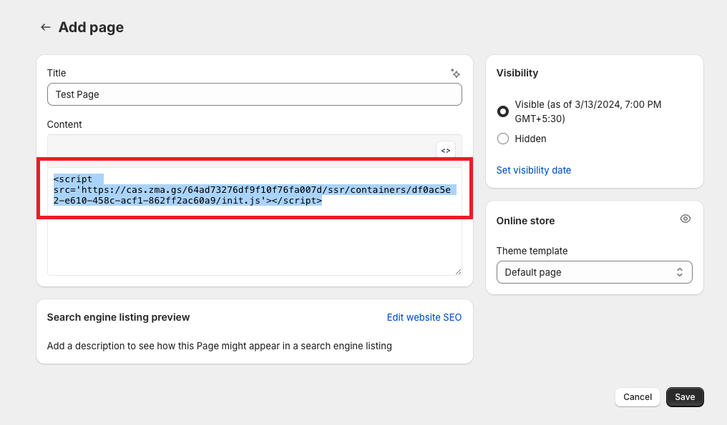The width and height of the screenshot is (727, 425).
Task: Click the 'Add a description' SEO hint text
Action: [219, 346]
